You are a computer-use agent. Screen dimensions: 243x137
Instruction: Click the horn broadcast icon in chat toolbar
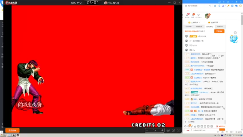click(x=192, y=126)
